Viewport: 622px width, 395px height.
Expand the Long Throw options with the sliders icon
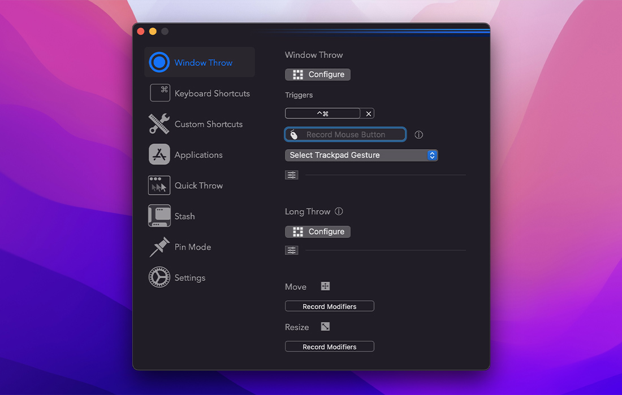pos(291,250)
